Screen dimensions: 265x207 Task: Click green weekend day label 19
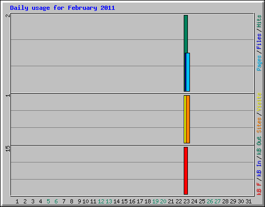point(155,201)
